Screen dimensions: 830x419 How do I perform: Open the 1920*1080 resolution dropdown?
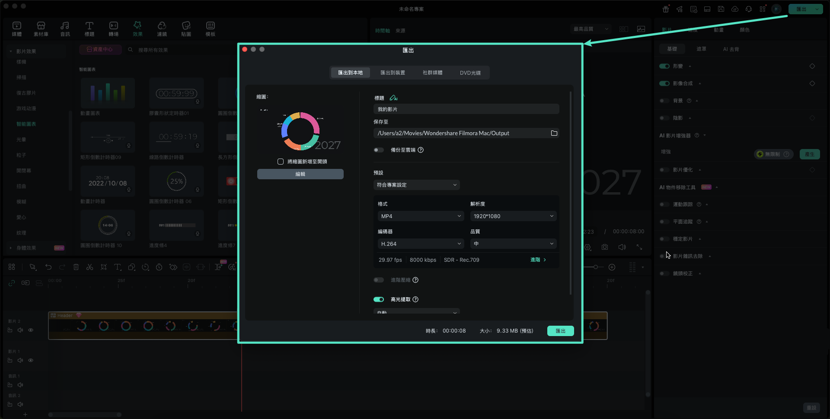coord(513,216)
